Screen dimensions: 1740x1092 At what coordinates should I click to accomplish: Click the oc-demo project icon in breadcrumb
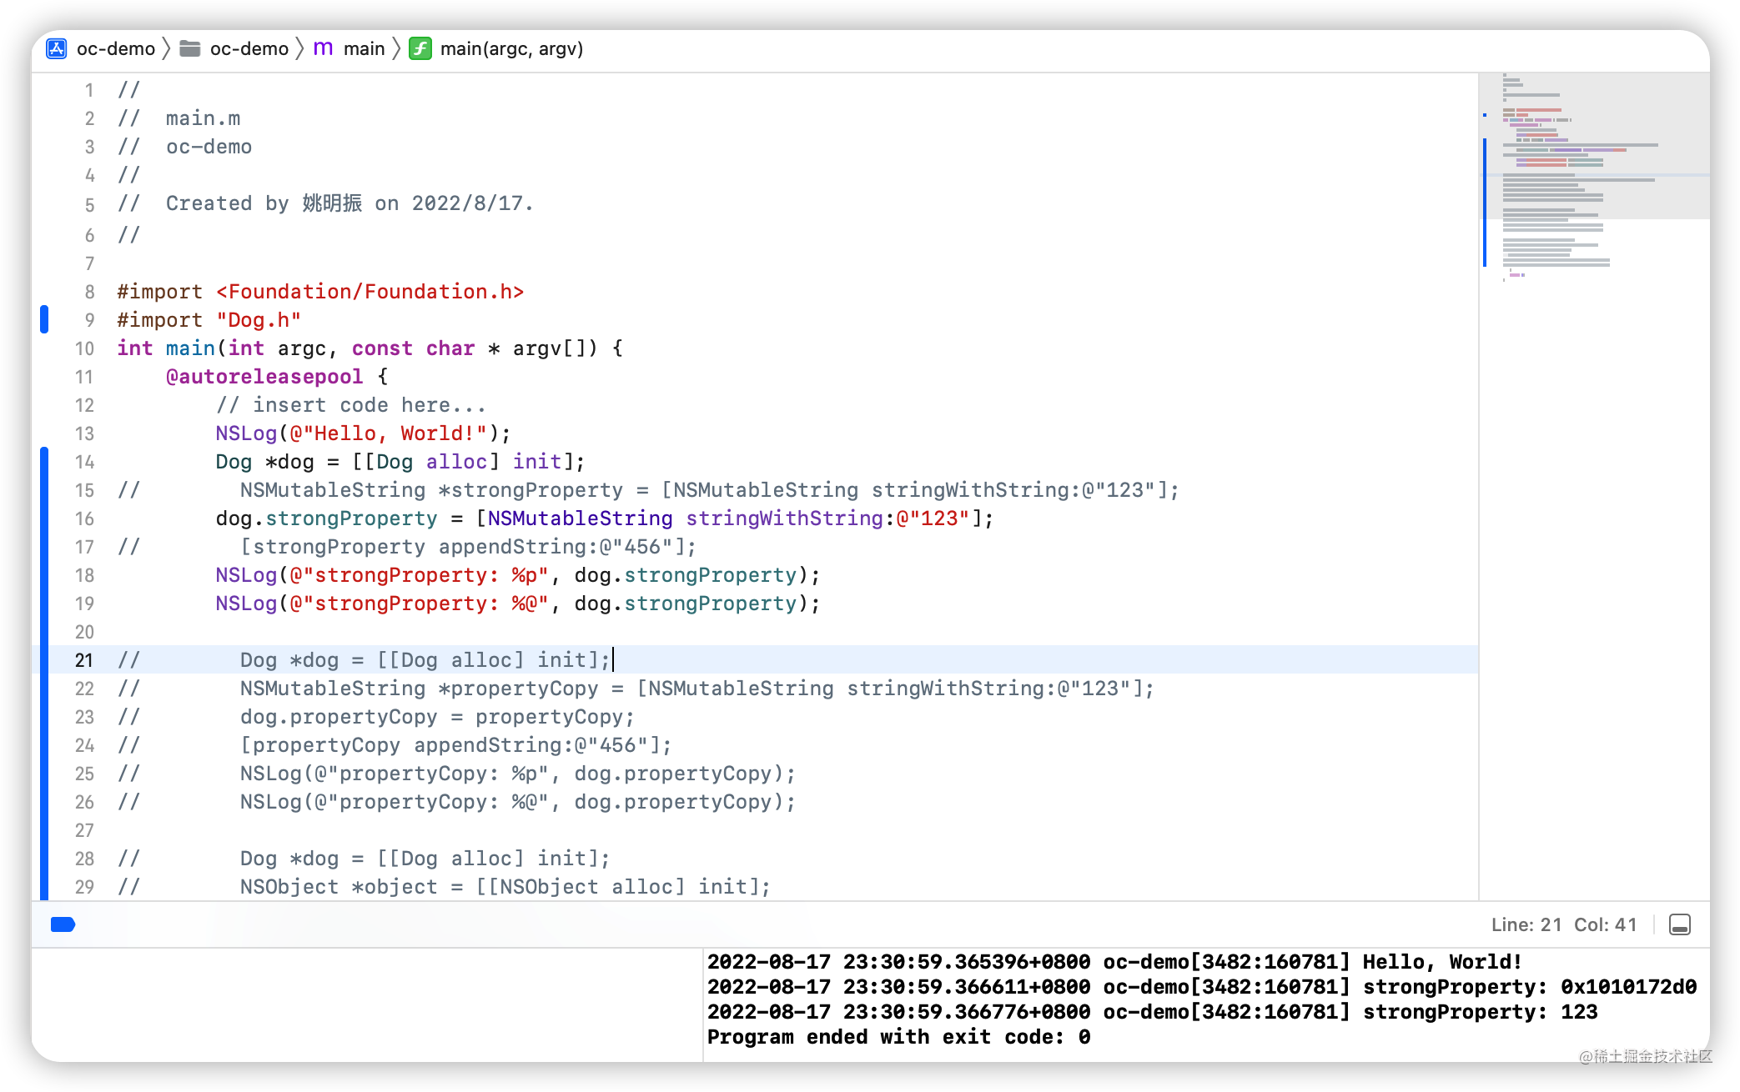click(x=57, y=48)
